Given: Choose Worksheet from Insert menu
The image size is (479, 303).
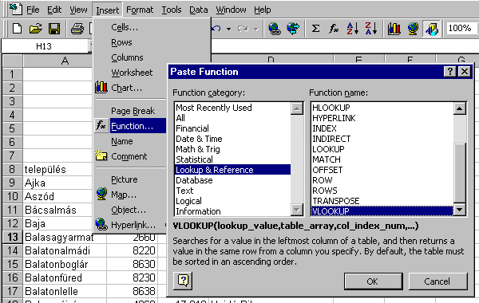Looking at the screenshot, I should click(130, 73).
